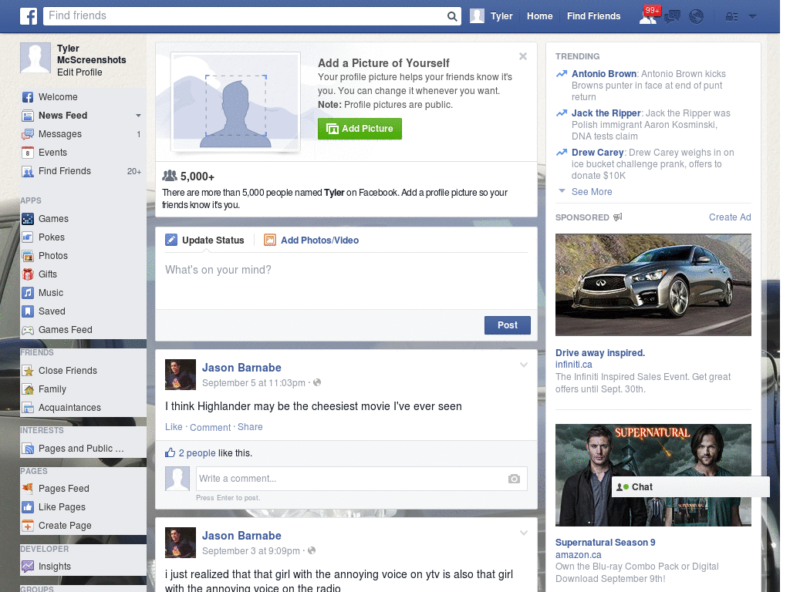790x592 pixels.
Task: Dismiss the Add a Picture card
Action: click(x=523, y=56)
